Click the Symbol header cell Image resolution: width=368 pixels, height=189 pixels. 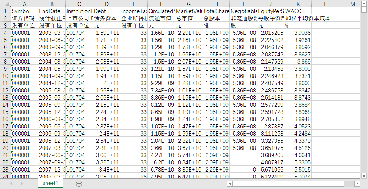tap(24, 11)
